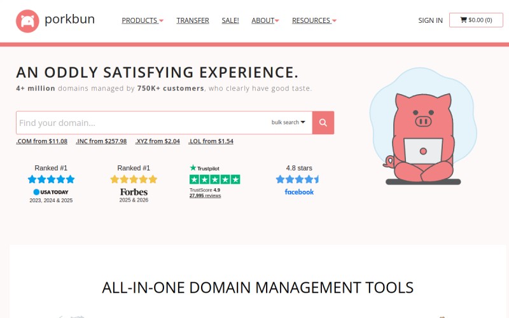Open the bulk search dropdown
This screenshot has height=318, width=509.
click(288, 122)
